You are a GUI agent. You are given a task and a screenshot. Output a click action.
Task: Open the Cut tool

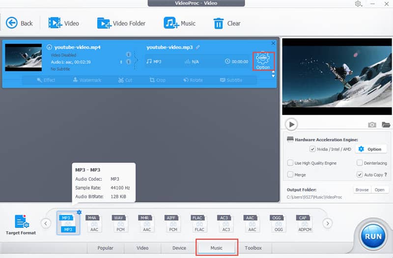coord(125,80)
